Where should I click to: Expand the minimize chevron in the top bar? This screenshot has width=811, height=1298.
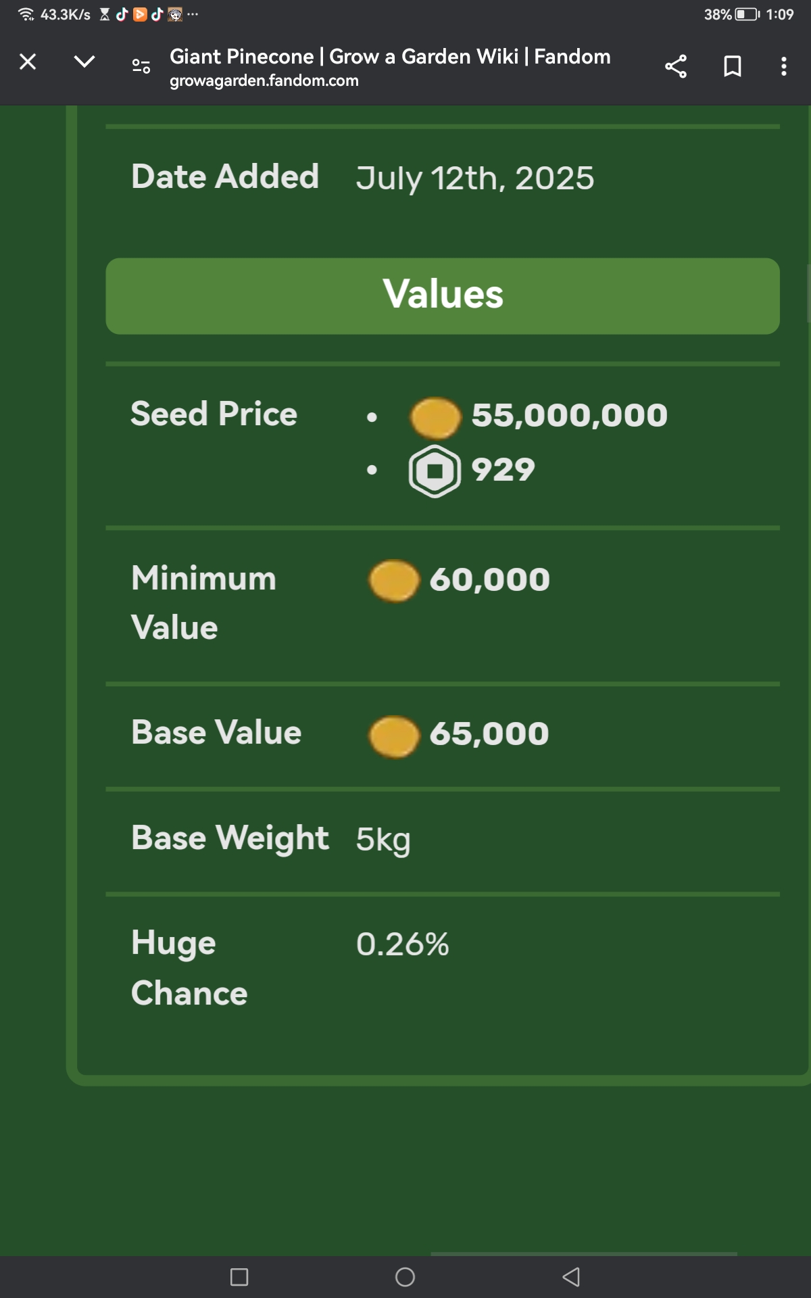(84, 62)
